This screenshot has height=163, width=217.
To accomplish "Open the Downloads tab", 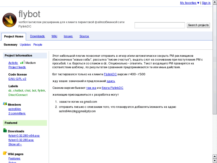I will (37, 36).
